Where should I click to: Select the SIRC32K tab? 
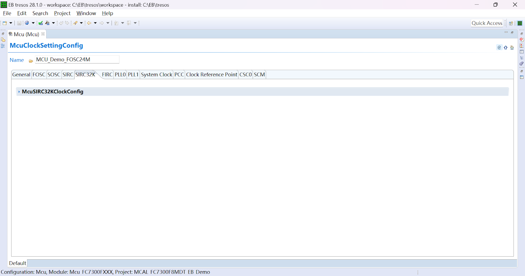coord(85,75)
